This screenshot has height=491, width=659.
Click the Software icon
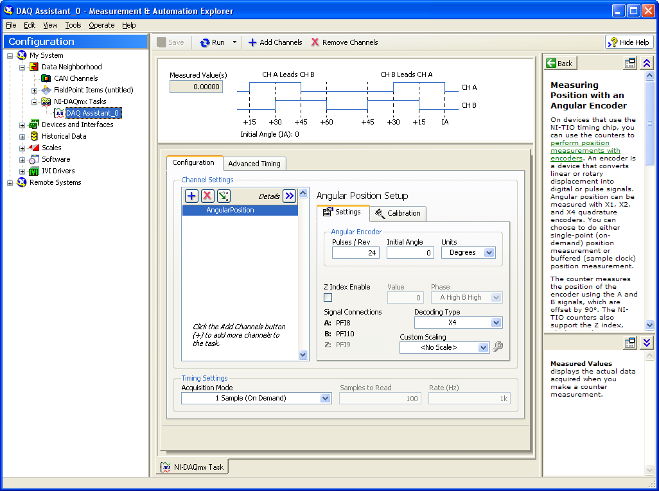point(33,159)
